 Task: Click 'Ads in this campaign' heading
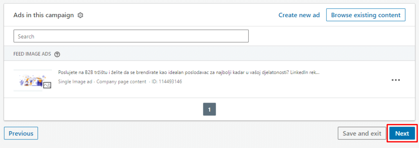(43, 15)
